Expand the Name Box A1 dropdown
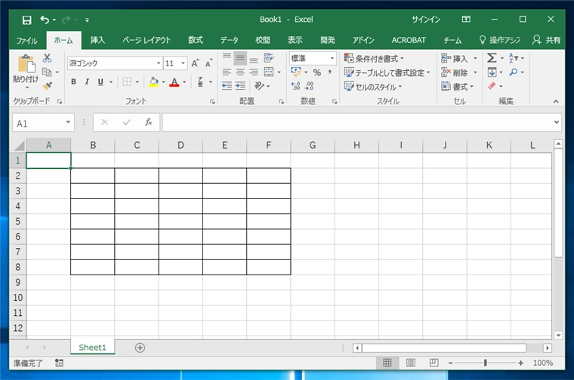Screen dimensions: 574x380 [x=68, y=122]
